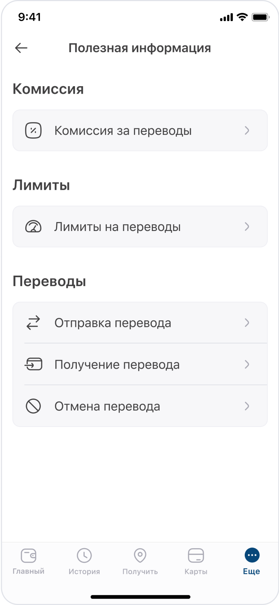This screenshot has width=279, height=605.
Task: Expand chevron next to Лимиты на переводы
Action: pyautogui.click(x=247, y=227)
